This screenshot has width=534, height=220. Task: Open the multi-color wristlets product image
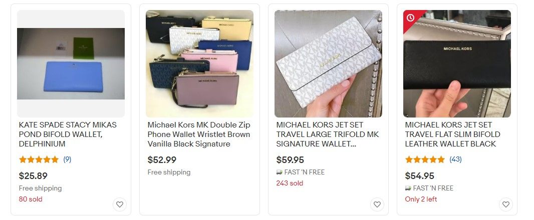tap(199, 63)
